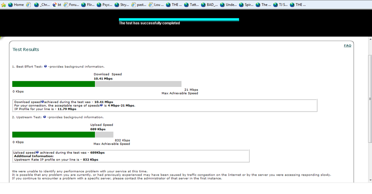
Task: Open the TJ S... bookmark
Action: 280,5
